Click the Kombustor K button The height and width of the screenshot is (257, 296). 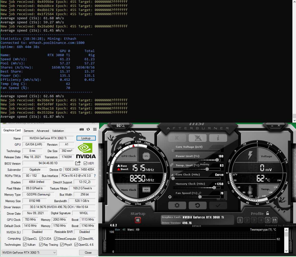(177, 138)
